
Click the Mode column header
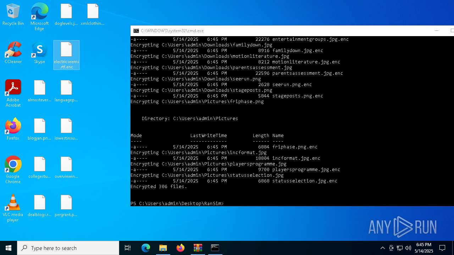tap(136, 136)
